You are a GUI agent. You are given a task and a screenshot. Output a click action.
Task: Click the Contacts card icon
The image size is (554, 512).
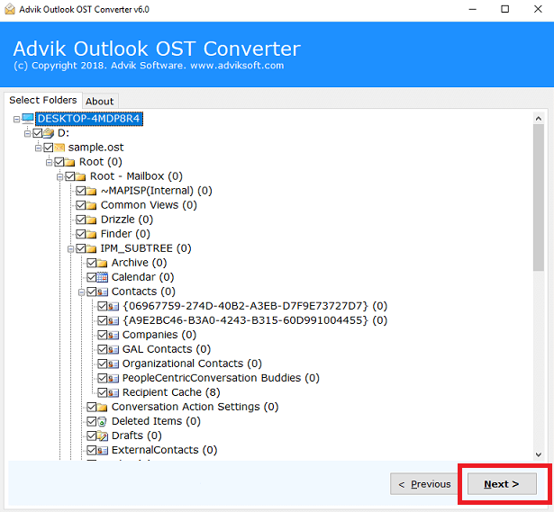tap(102, 292)
